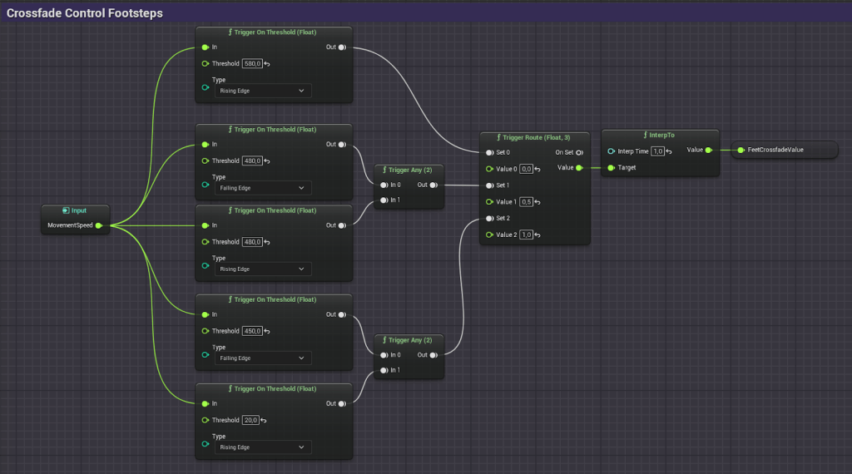Click the Value 1 field showing 0,5
Image resolution: width=852 pixels, height=474 pixels.
[x=526, y=202]
